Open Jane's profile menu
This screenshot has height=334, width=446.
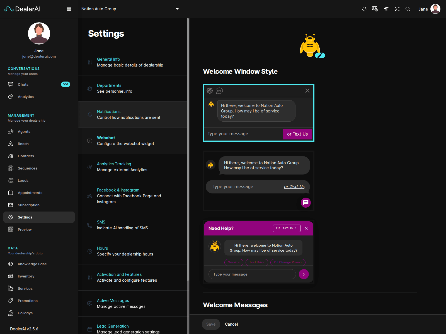pos(429,9)
